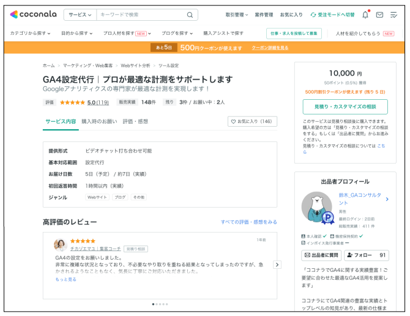Expand カテゴリから探す menu
The width and height of the screenshot is (410, 316).
tap(30, 33)
